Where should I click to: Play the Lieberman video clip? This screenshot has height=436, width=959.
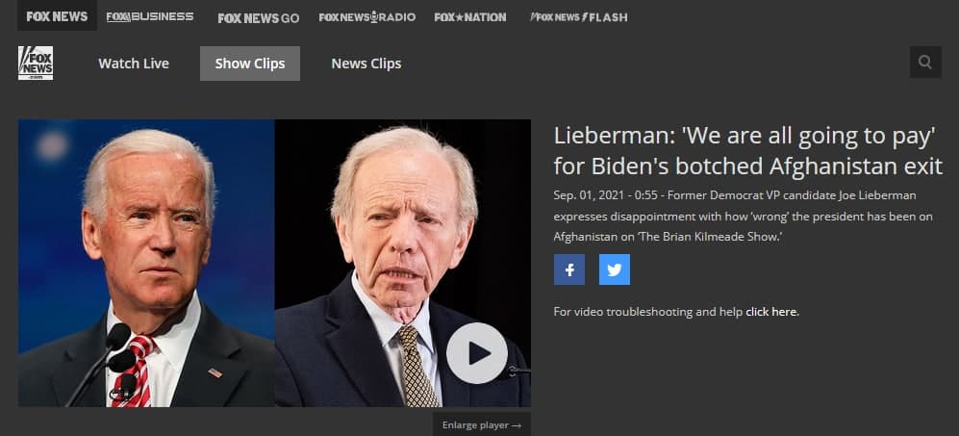[x=477, y=353]
